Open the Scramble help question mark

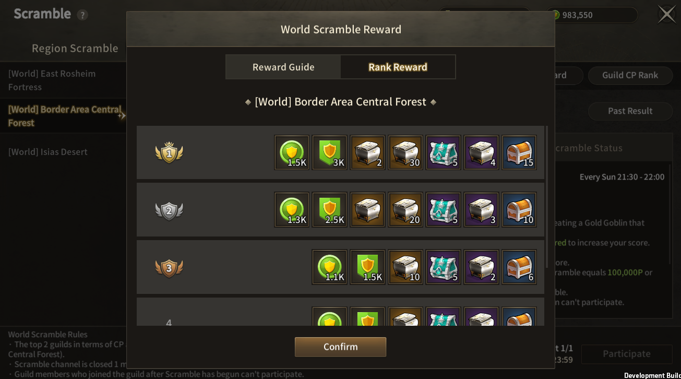pos(82,15)
